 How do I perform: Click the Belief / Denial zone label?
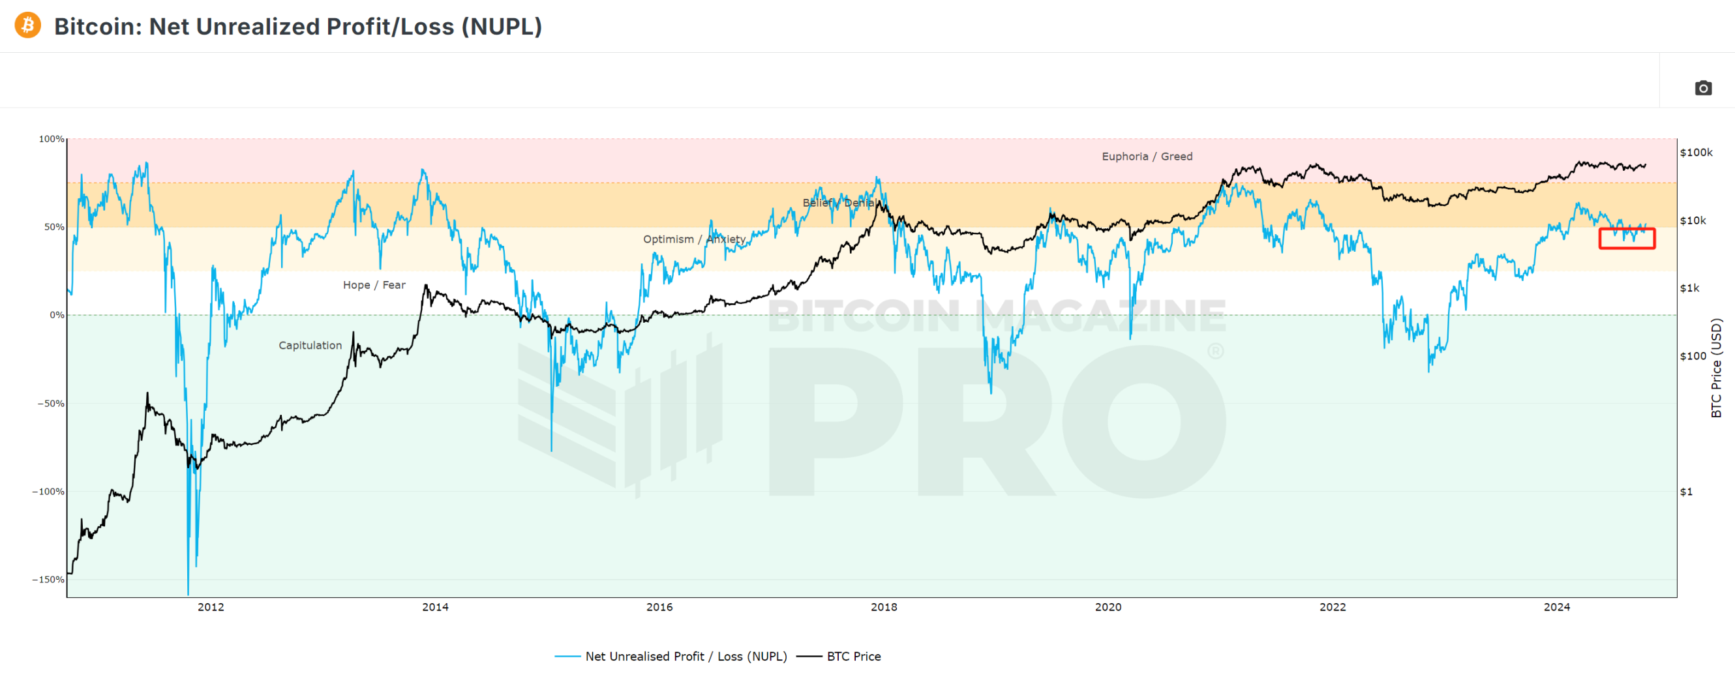tap(839, 203)
